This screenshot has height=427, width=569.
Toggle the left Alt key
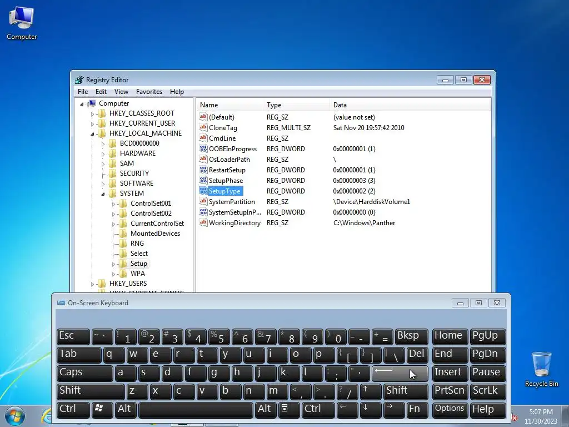(125, 409)
